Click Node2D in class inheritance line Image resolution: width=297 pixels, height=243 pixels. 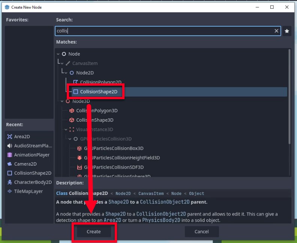point(123,193)
